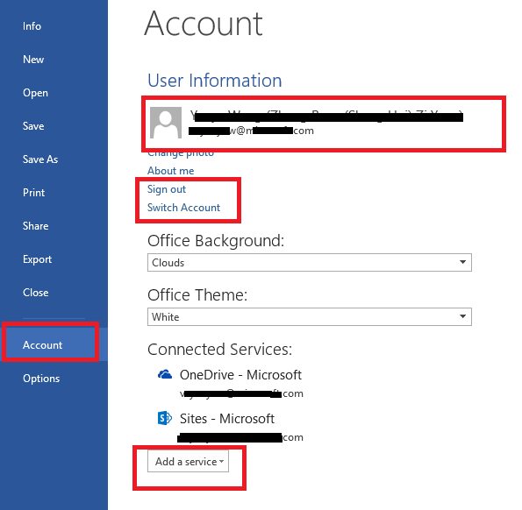Click Close in the sidebar

click(x=36, y=293)
